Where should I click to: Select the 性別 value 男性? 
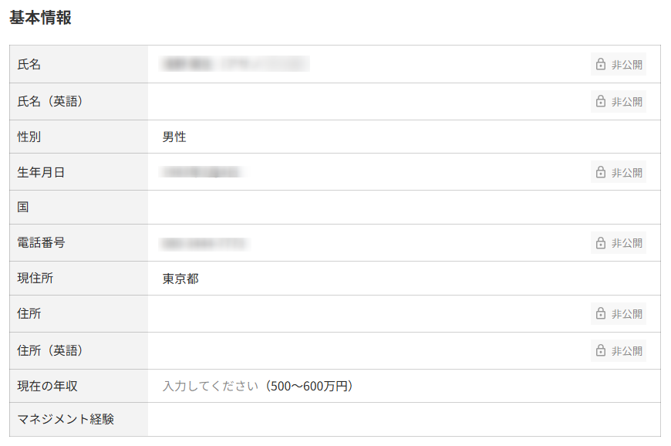174,137
